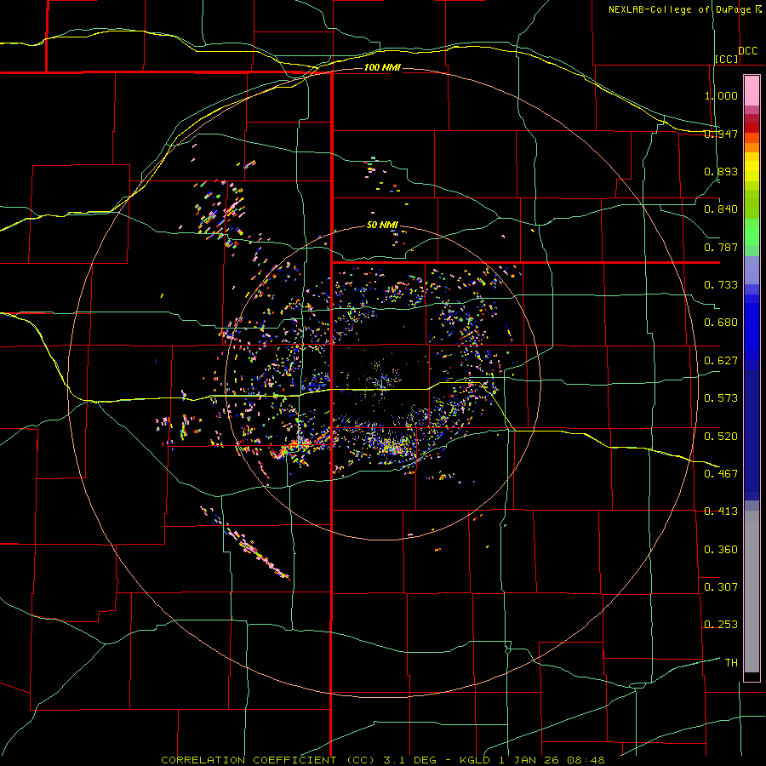The width and height of the screenshot is (766, 766).
Task: Pick the red segment of the color bar
Action: (x=752, y=127)
